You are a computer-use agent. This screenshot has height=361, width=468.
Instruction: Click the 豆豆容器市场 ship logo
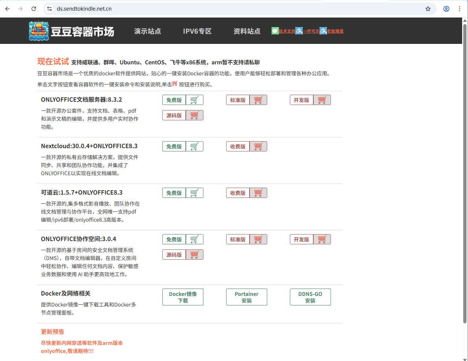tap(39, 31)
